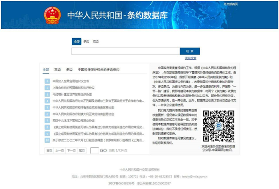Screen dimensions: 279x189
Task: Open the 高级搜索 advanced search link
Action: click(x=191, y=58)
